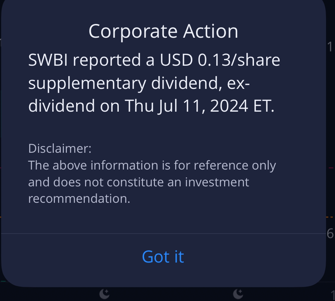The width and height of the screenshot is (335, 301).
Task: Click the reference only disclaimer line
Action: click(152, 165)
